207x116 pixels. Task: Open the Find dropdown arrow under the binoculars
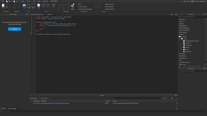(x=24, y=10)
